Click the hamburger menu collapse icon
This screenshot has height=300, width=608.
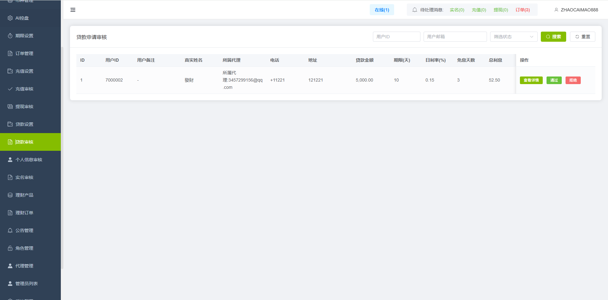73,10
